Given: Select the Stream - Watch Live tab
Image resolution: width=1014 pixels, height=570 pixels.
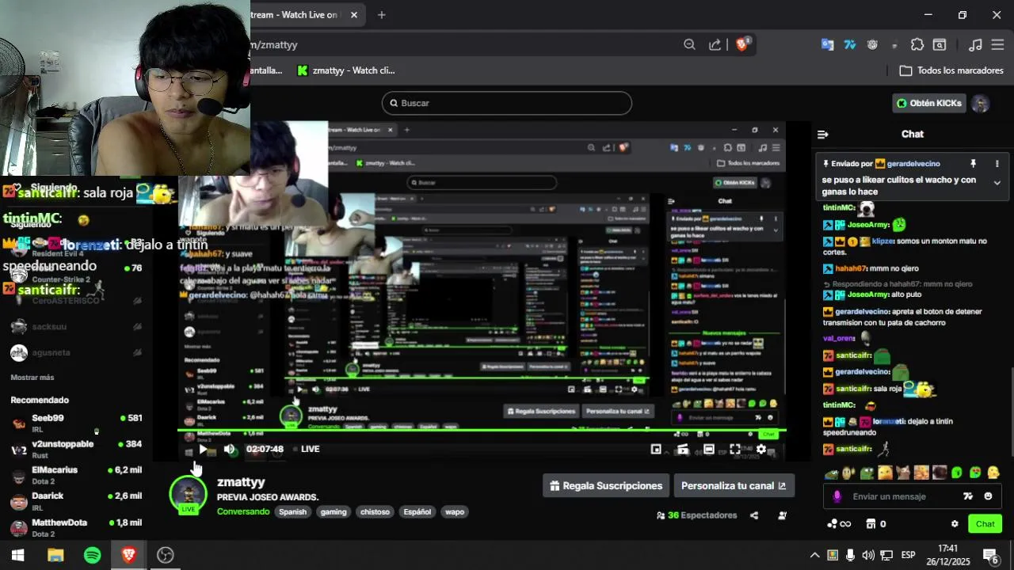Looking at the screenshot, I should tap(295, 14).
